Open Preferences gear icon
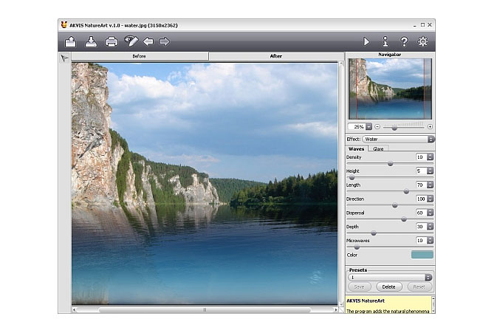The image size is (500, 333). 422,42
